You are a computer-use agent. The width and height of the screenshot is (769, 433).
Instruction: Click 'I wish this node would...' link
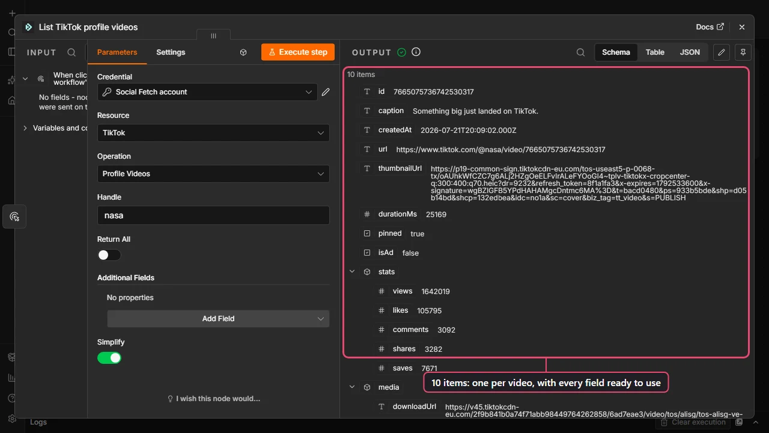(x=213, y=399)
